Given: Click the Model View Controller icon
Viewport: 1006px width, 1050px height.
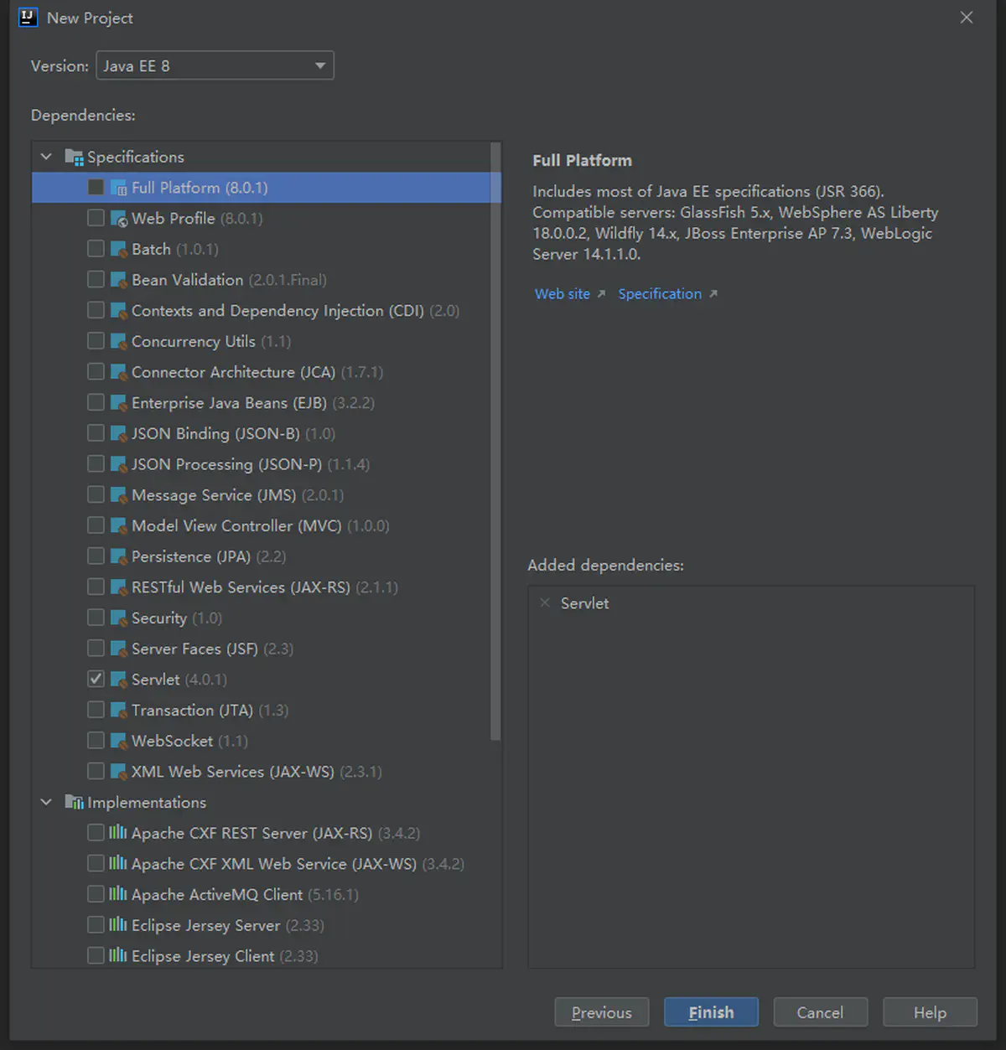Looking at the screenshot, I should click(118, 525).
